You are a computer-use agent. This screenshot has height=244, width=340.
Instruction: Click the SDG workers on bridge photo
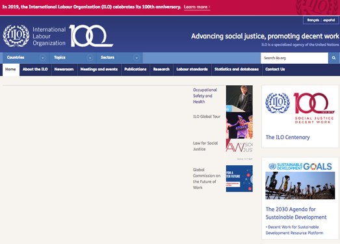(300, 185)
